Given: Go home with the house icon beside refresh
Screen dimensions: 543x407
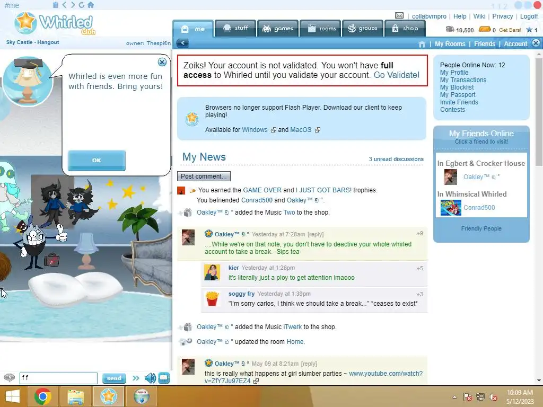Looking at the screenshot, I should point(90,5).
